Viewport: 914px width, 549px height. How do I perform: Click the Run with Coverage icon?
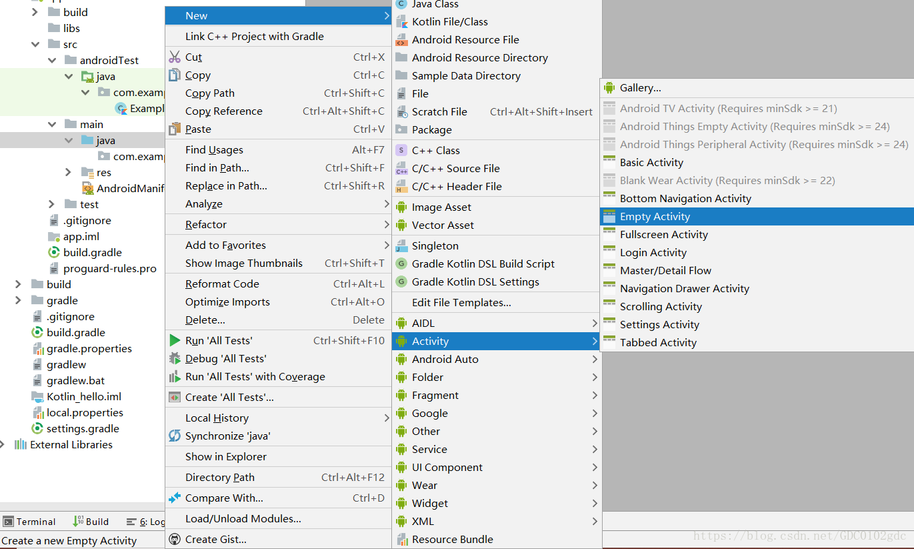(175, 377)
